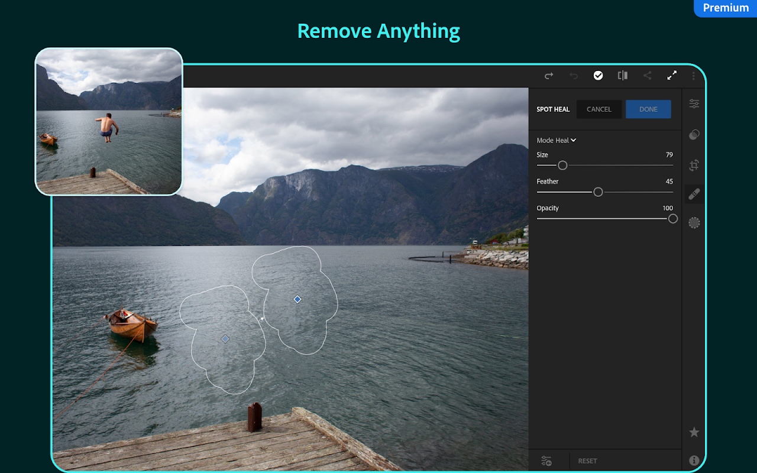Open the Masking overlapping circles icon
757x473 pixels.
click(x=694, y=135)
